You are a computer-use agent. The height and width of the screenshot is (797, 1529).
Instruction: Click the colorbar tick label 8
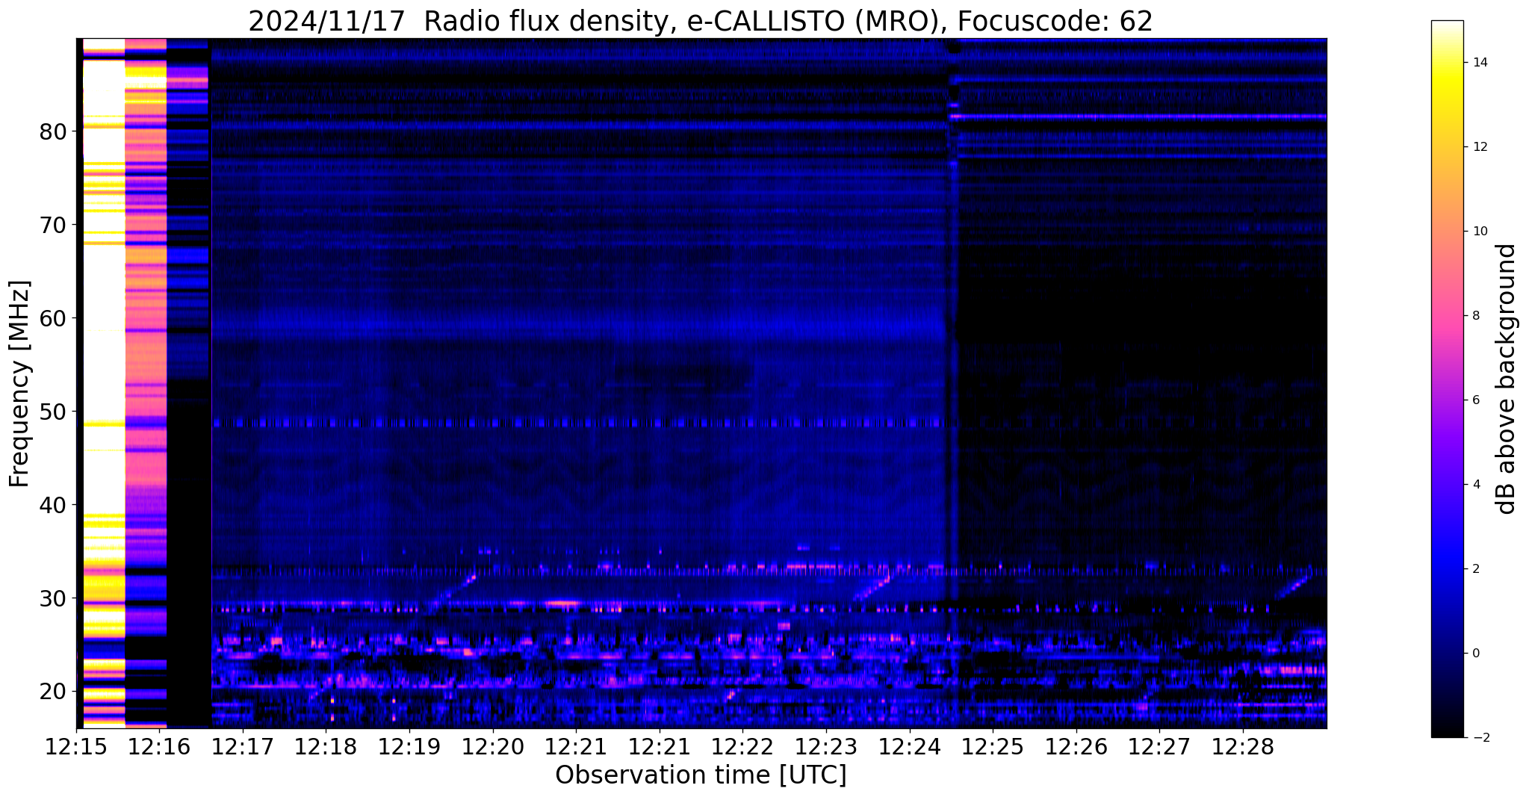(x=1474, y=316)
